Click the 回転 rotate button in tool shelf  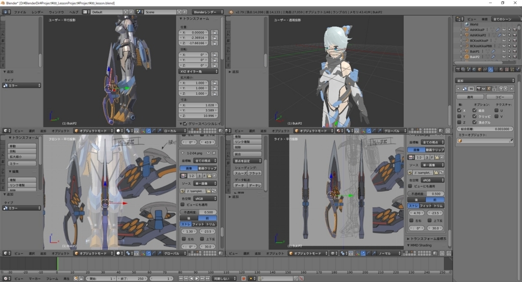tap(22, 151)
